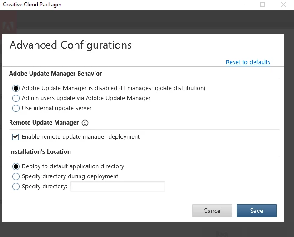
Task: Click the Specify directory path text field
Action: (118, 187)
